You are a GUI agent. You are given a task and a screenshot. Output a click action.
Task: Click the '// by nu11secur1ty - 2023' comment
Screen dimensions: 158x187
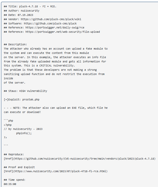coord(23,129)
